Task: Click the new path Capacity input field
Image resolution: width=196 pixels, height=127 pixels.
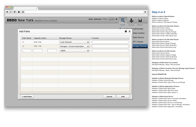Action: point(38,51)
